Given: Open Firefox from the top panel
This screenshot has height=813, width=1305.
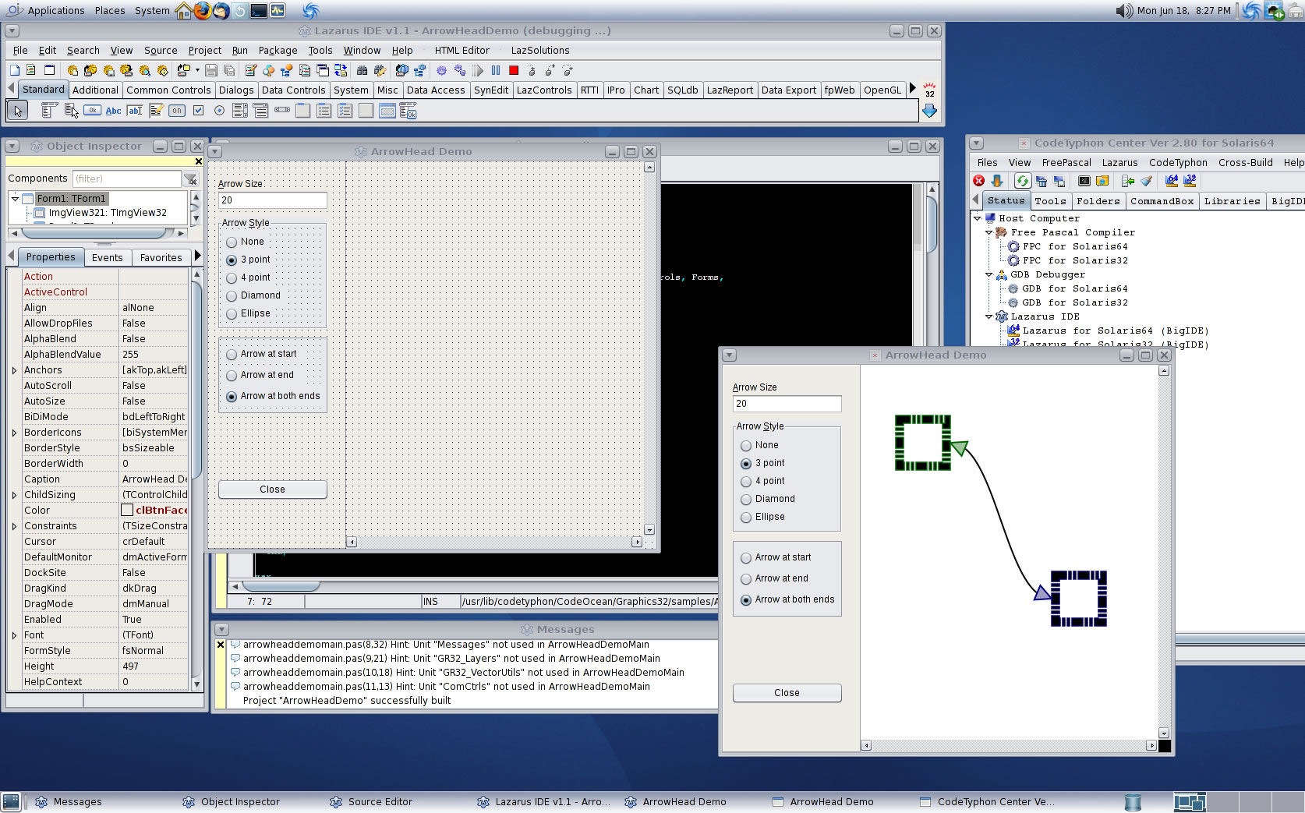Looking at the screenshot, I should pyautogui.click(x=202, y=11).
